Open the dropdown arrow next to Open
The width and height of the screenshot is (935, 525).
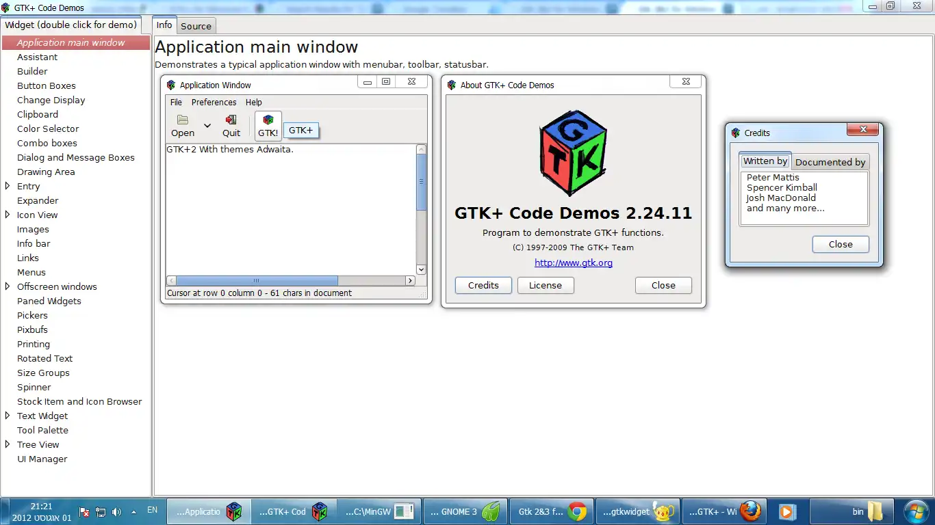[207, 126]
